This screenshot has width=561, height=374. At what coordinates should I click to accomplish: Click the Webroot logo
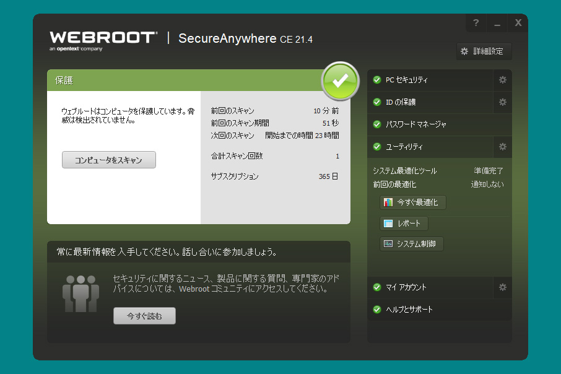coord(103,41)
